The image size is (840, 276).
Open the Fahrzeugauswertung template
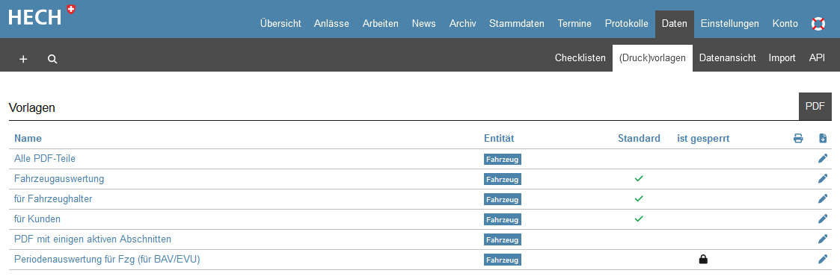(x=59, y=179)
